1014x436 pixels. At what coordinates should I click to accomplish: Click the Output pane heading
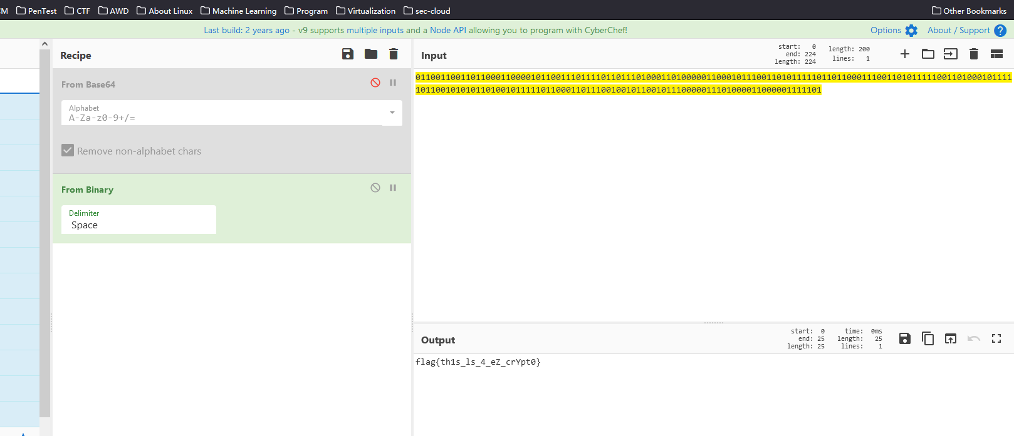(x=438, y=340)
